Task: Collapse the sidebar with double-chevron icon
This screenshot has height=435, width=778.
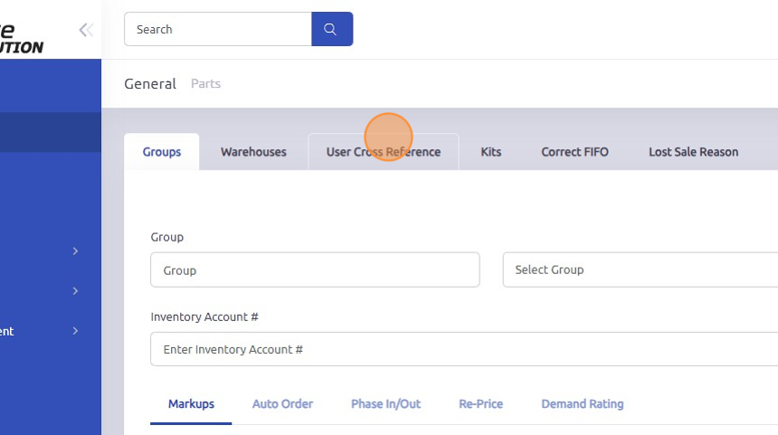Action: 86,30
